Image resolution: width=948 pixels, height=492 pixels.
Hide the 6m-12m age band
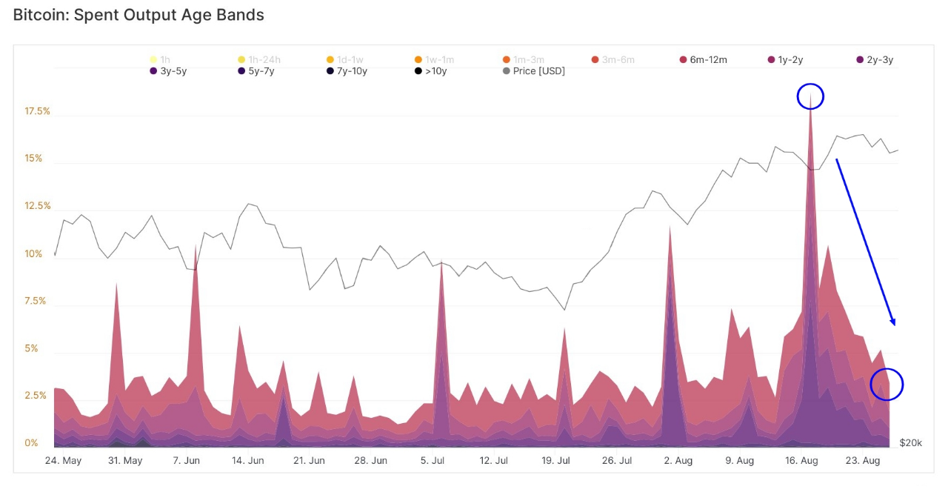pos(704,59)
